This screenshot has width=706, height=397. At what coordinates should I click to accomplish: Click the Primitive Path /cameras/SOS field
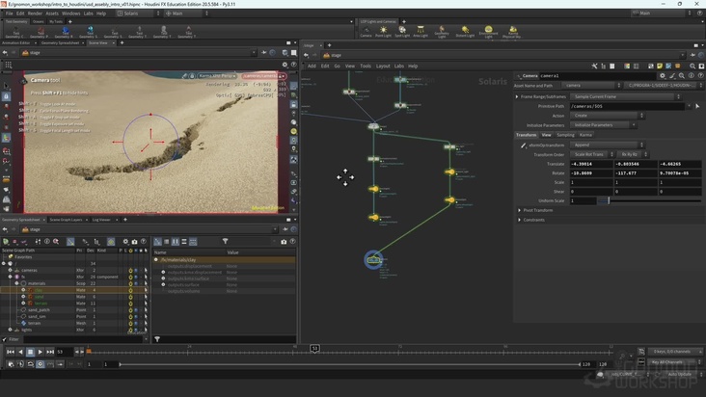click(x=627, y=106)
